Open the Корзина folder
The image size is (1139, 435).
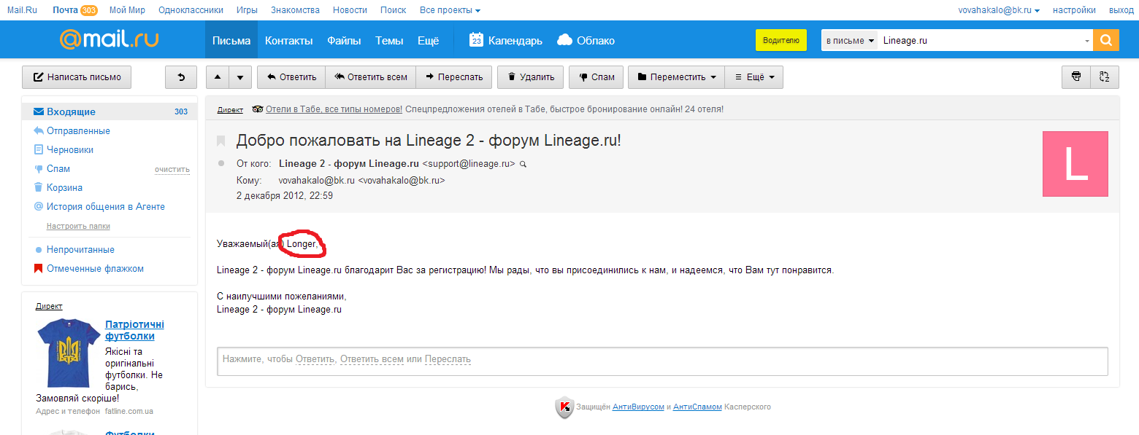64,187
